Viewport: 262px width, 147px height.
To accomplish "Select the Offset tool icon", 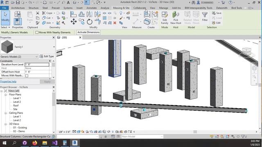I will (x=81, y=14).
